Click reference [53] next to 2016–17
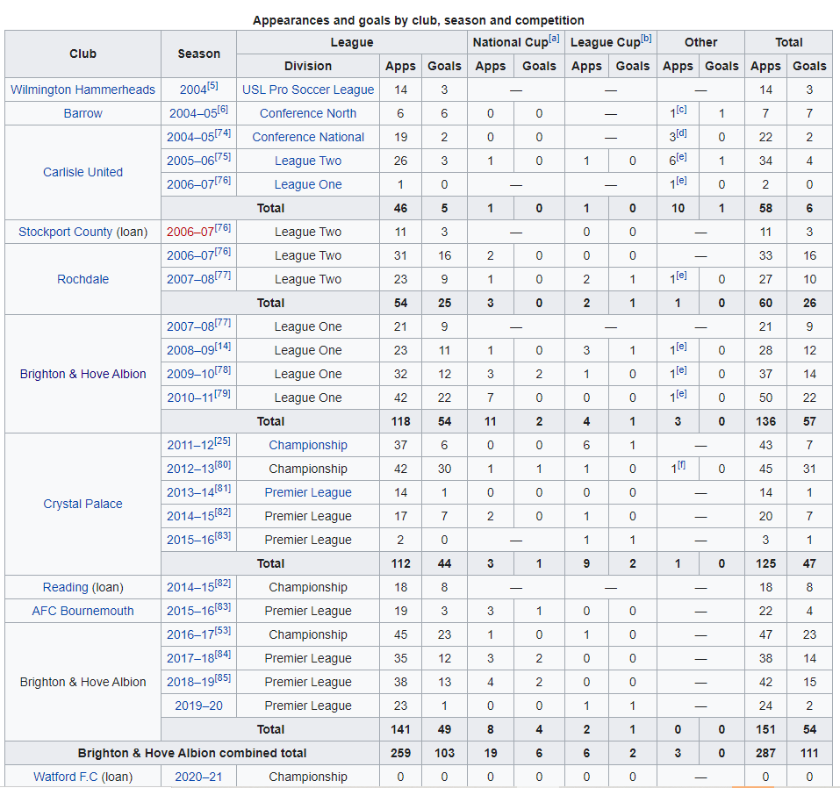This screenshot has width=840, height=788. (223, 631)
